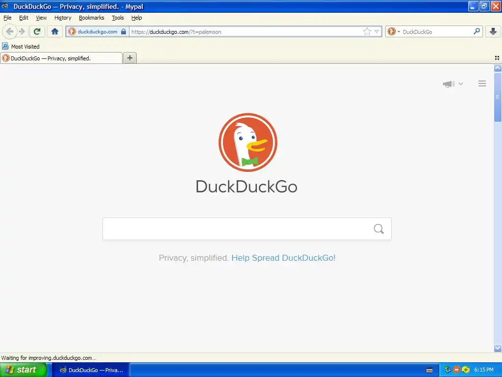Click the scrollbar up arrow
Screen dimensions: 502x377
tap(498, 68)
